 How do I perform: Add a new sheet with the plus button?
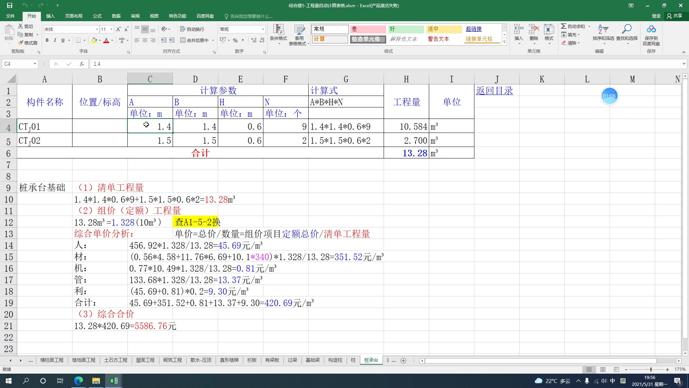[403, 360]
